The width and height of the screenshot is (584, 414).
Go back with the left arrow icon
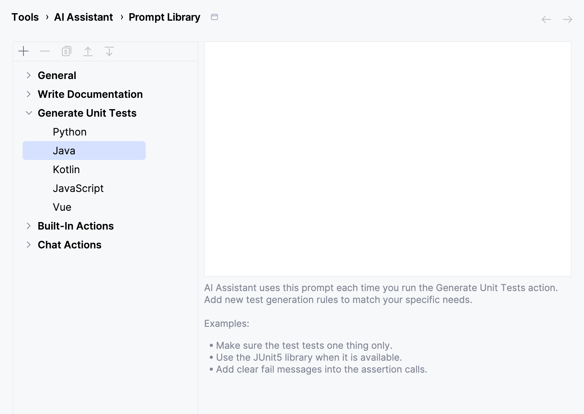[546, 19]
